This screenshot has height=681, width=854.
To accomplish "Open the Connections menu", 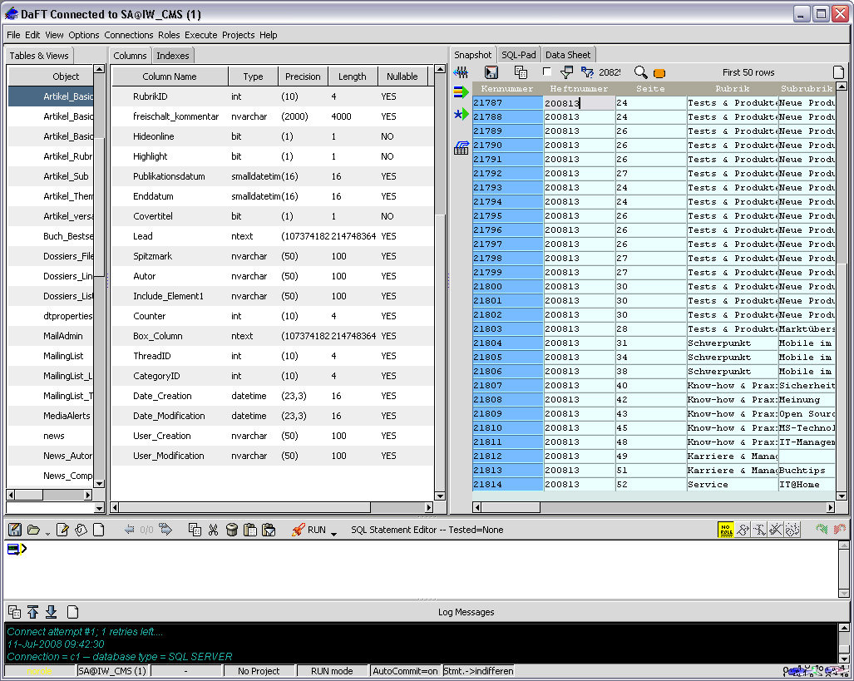I will 129,35.
